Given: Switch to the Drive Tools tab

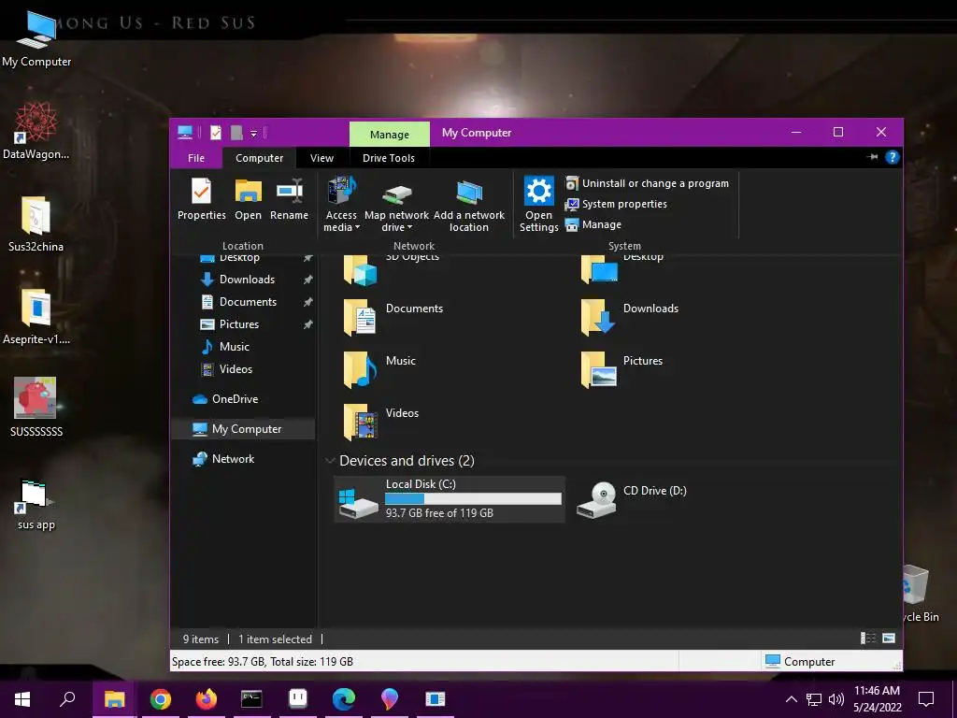Looking at the screenshot, I should coord(389,158).
